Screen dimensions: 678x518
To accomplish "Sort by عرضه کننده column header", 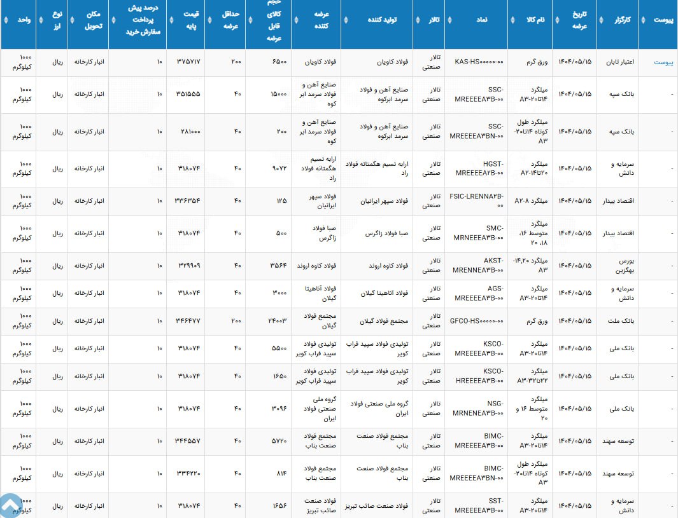I will click(316, 20).
